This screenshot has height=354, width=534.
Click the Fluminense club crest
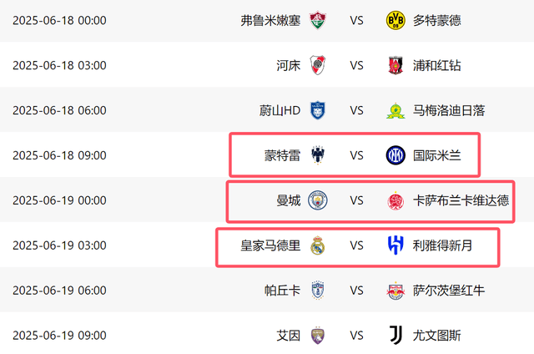(317, 20)
